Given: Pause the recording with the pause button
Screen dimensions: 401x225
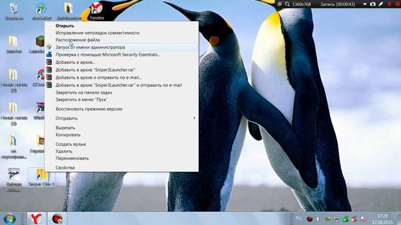Looking at the screenshot, I should pyautogui.click(x=390, y=4).
